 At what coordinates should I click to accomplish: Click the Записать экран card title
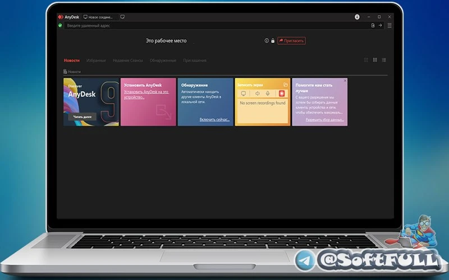coord(250,85)
